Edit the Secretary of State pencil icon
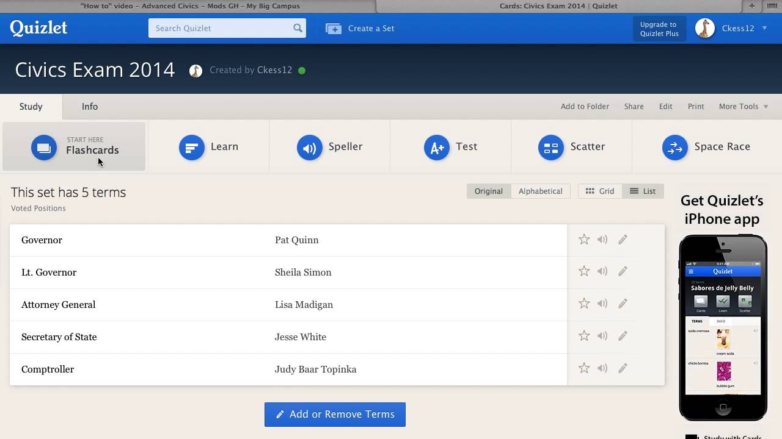The width and height of the screenshot is (782, 439). tap(623, 336)
